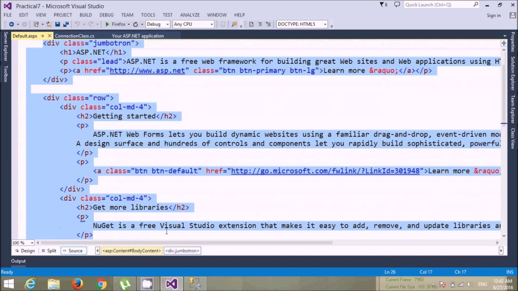Click the editor split handle above the scrollbar
The image size is (518, 291).
(x=504, y=42)
